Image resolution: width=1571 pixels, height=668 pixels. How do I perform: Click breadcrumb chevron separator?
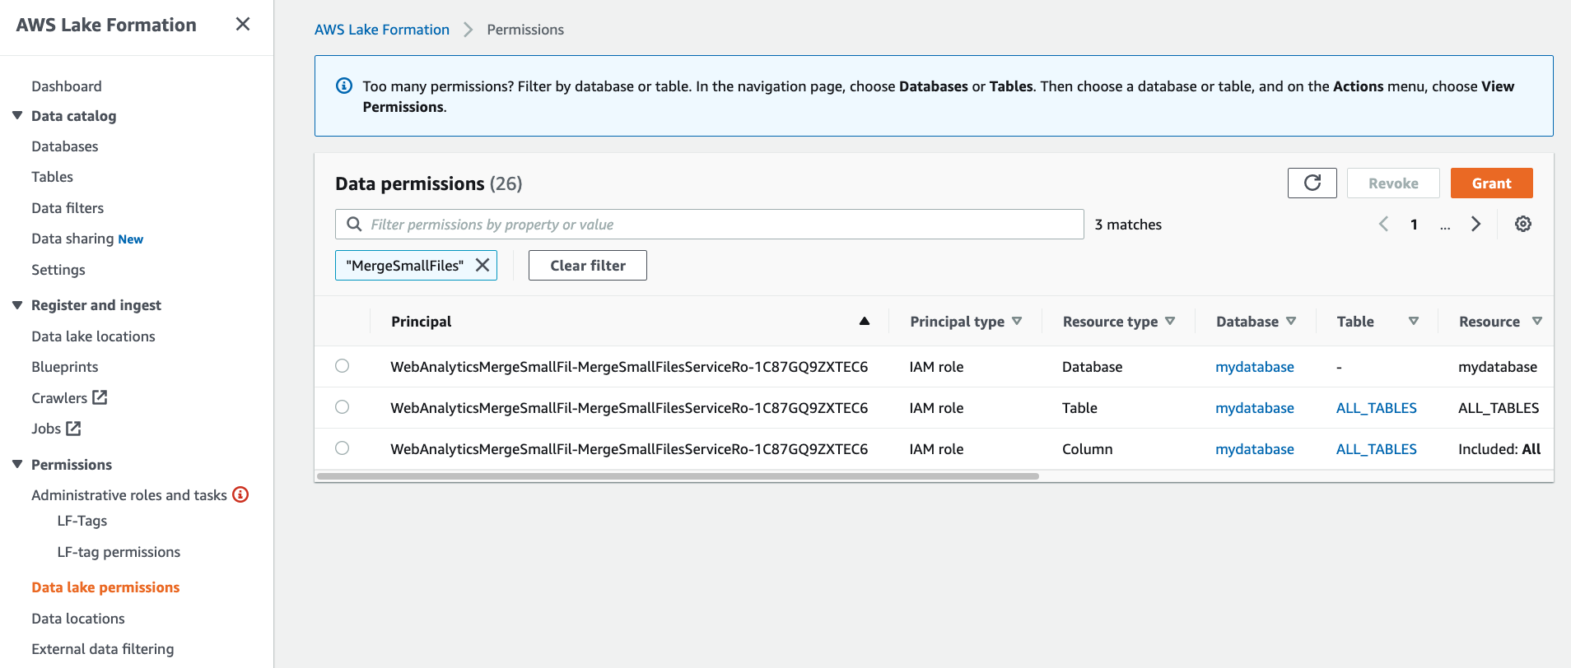point(469,30)
